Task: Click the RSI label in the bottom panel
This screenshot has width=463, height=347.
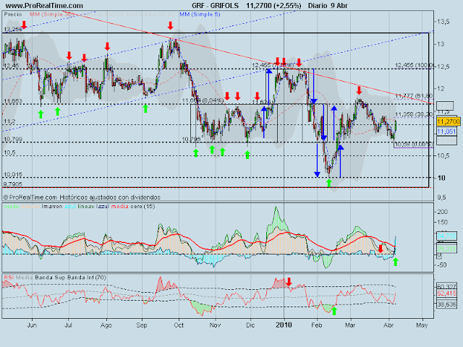Action: (9, 278)
